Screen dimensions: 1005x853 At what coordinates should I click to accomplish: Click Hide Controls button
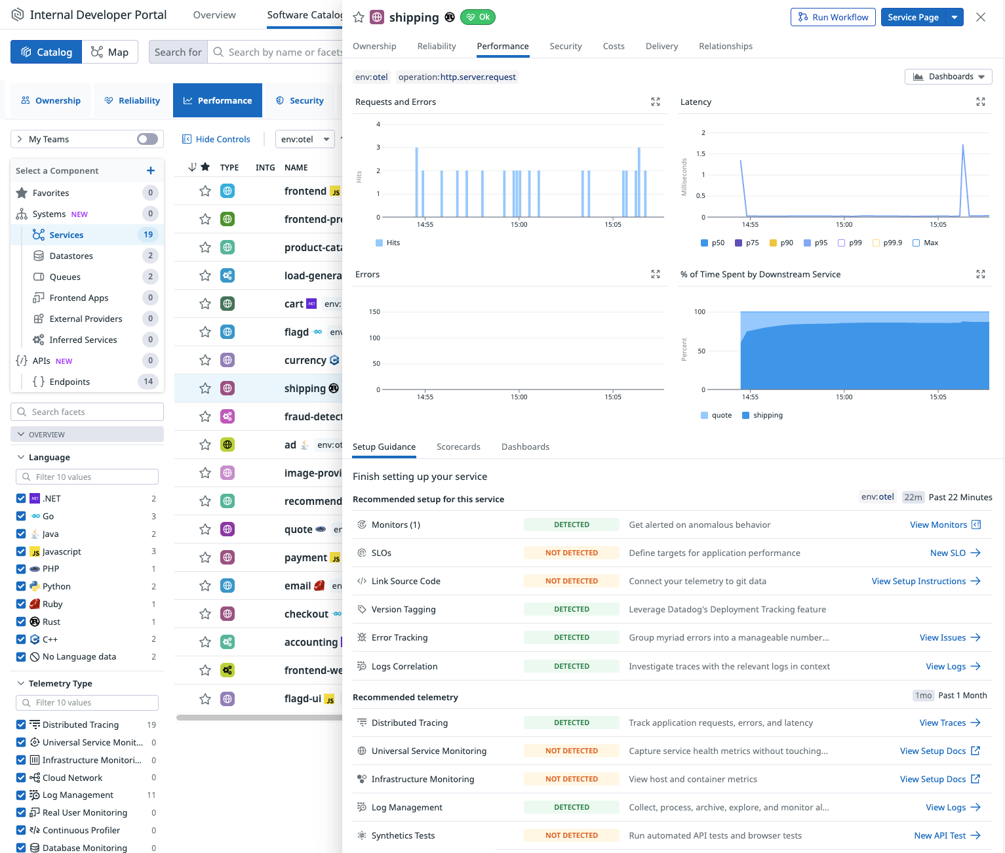[x=216, y=139]
